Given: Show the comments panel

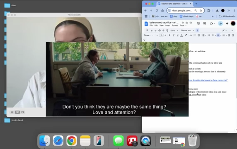Looking at the screenshot, I should [x=205, y=24].
